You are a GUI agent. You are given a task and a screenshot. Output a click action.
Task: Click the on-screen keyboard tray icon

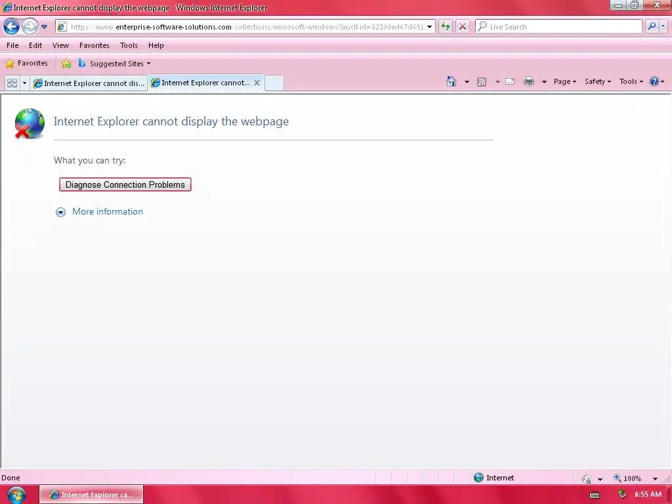(595, 495)
